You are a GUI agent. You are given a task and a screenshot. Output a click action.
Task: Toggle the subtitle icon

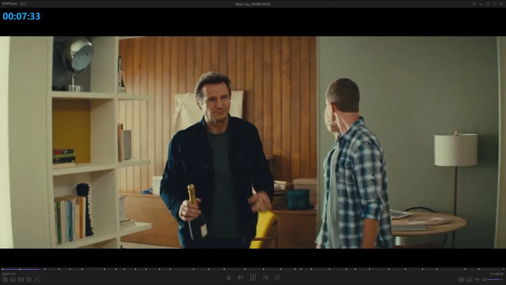(469, 279)
